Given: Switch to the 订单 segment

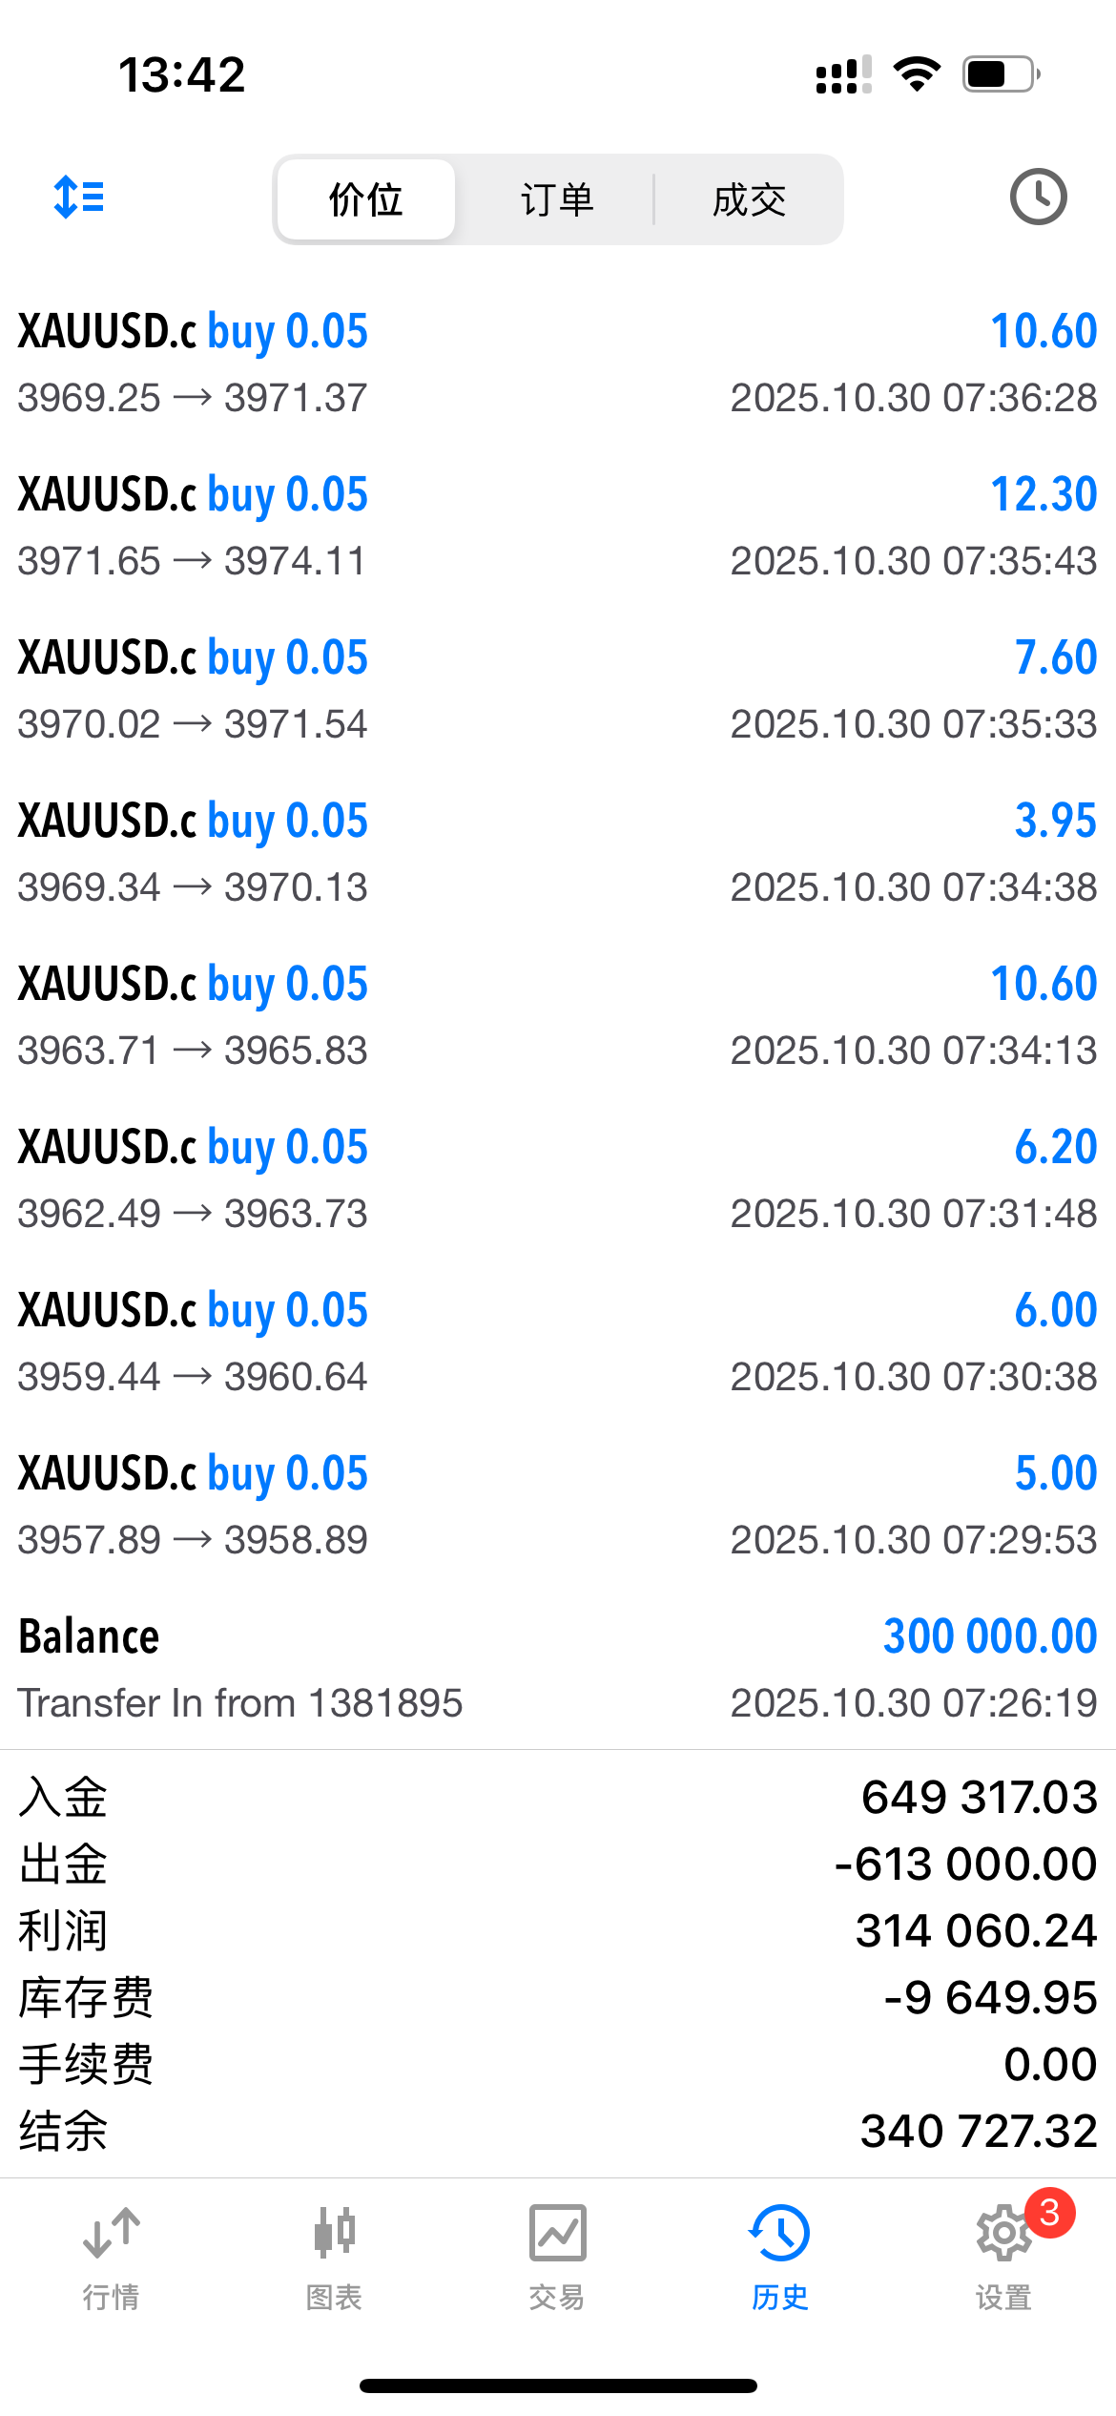Looking at the screenshot, I should pyautogui.click(x=557, y=199).
